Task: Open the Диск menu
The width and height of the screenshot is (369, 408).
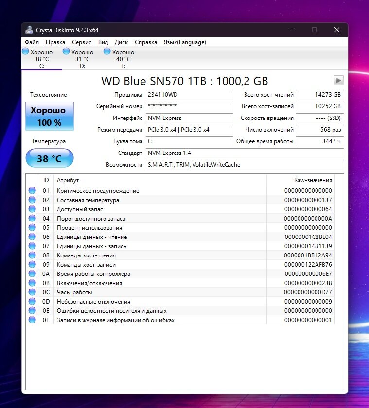Action: (121, 42)
